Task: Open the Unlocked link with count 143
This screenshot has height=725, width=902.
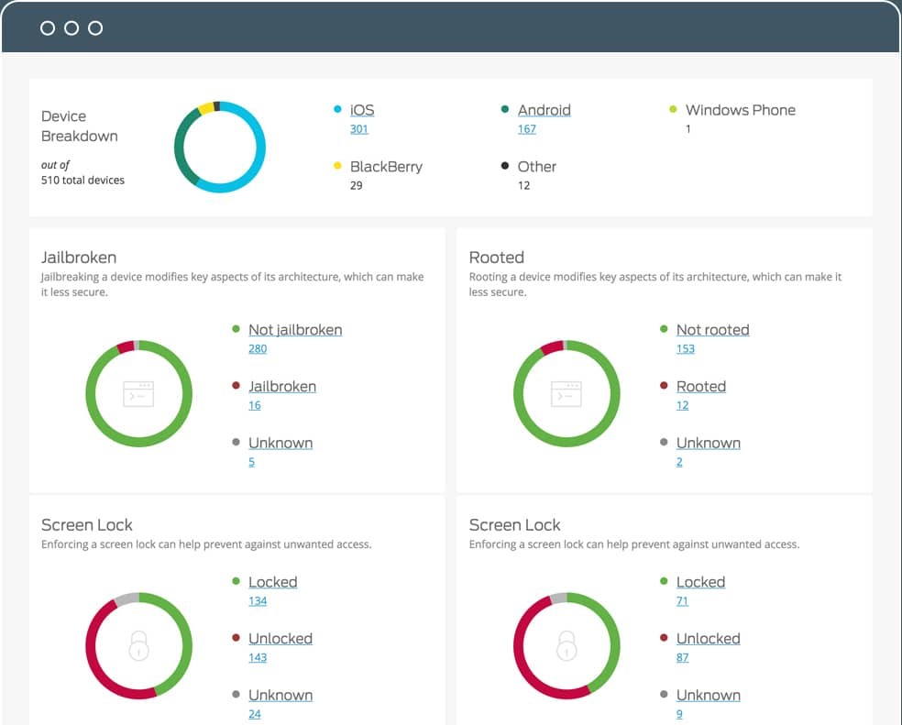Action: click(x=280, y=639)
